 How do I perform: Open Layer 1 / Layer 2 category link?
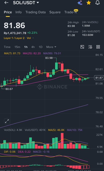click(14, 38)
